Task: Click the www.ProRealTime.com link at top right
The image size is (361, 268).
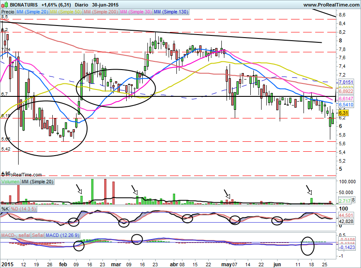Action: coord(331,4)
